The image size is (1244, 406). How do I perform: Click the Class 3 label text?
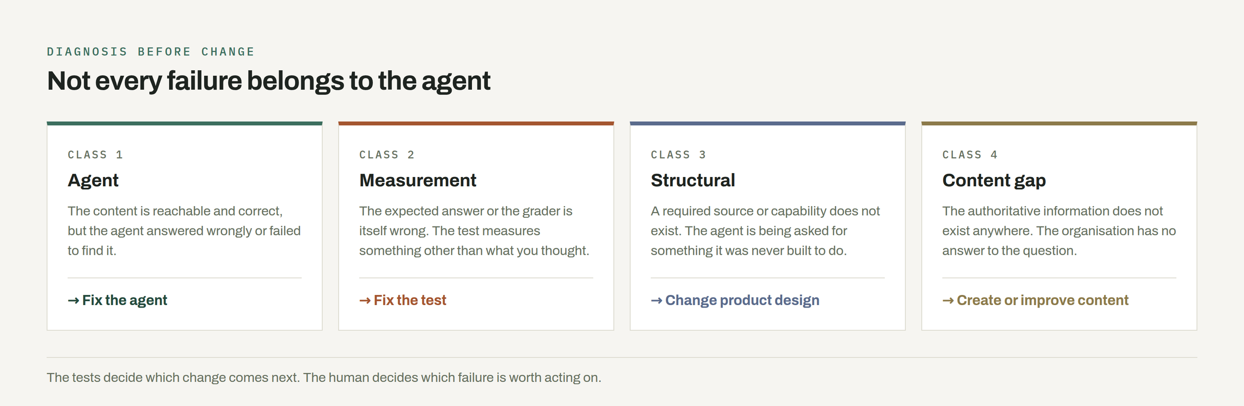pos(678,155)
